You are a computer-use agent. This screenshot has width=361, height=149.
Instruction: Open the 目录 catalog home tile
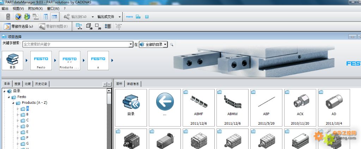tap(131, 108)
